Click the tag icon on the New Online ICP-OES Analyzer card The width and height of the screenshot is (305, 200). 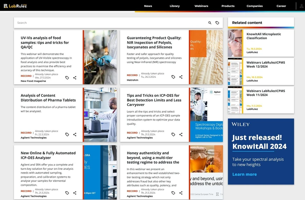67,193
